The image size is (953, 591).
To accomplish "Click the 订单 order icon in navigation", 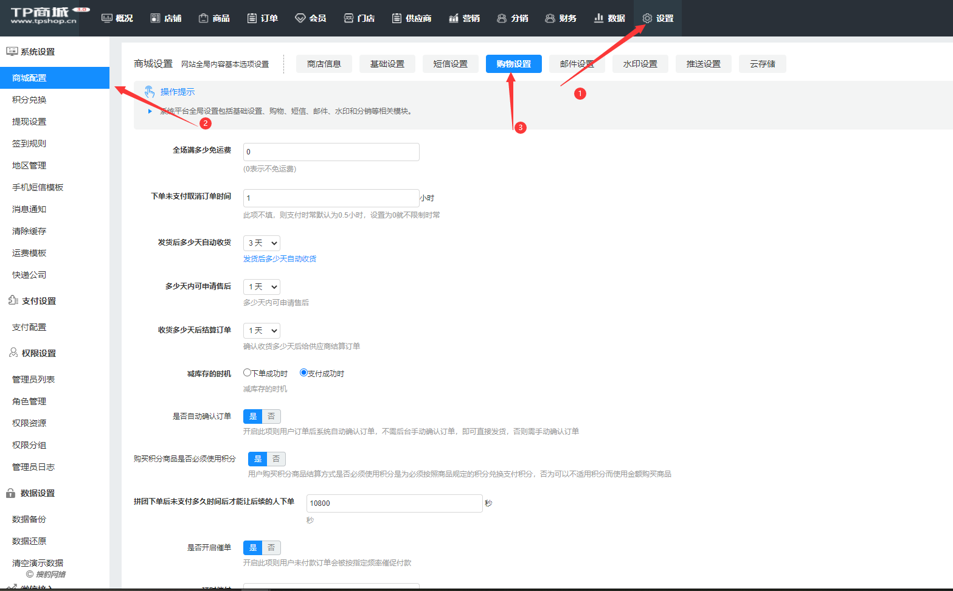I will [x=252, y=18].
